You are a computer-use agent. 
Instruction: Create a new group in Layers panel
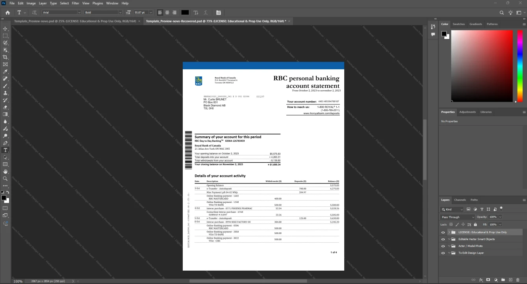pyautogui.click(x=503, y=280)
